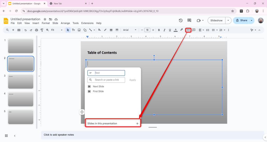Star the Untitled presentation
The height and width of the screenshot is (142, 267).
click(x=45, y=19)
